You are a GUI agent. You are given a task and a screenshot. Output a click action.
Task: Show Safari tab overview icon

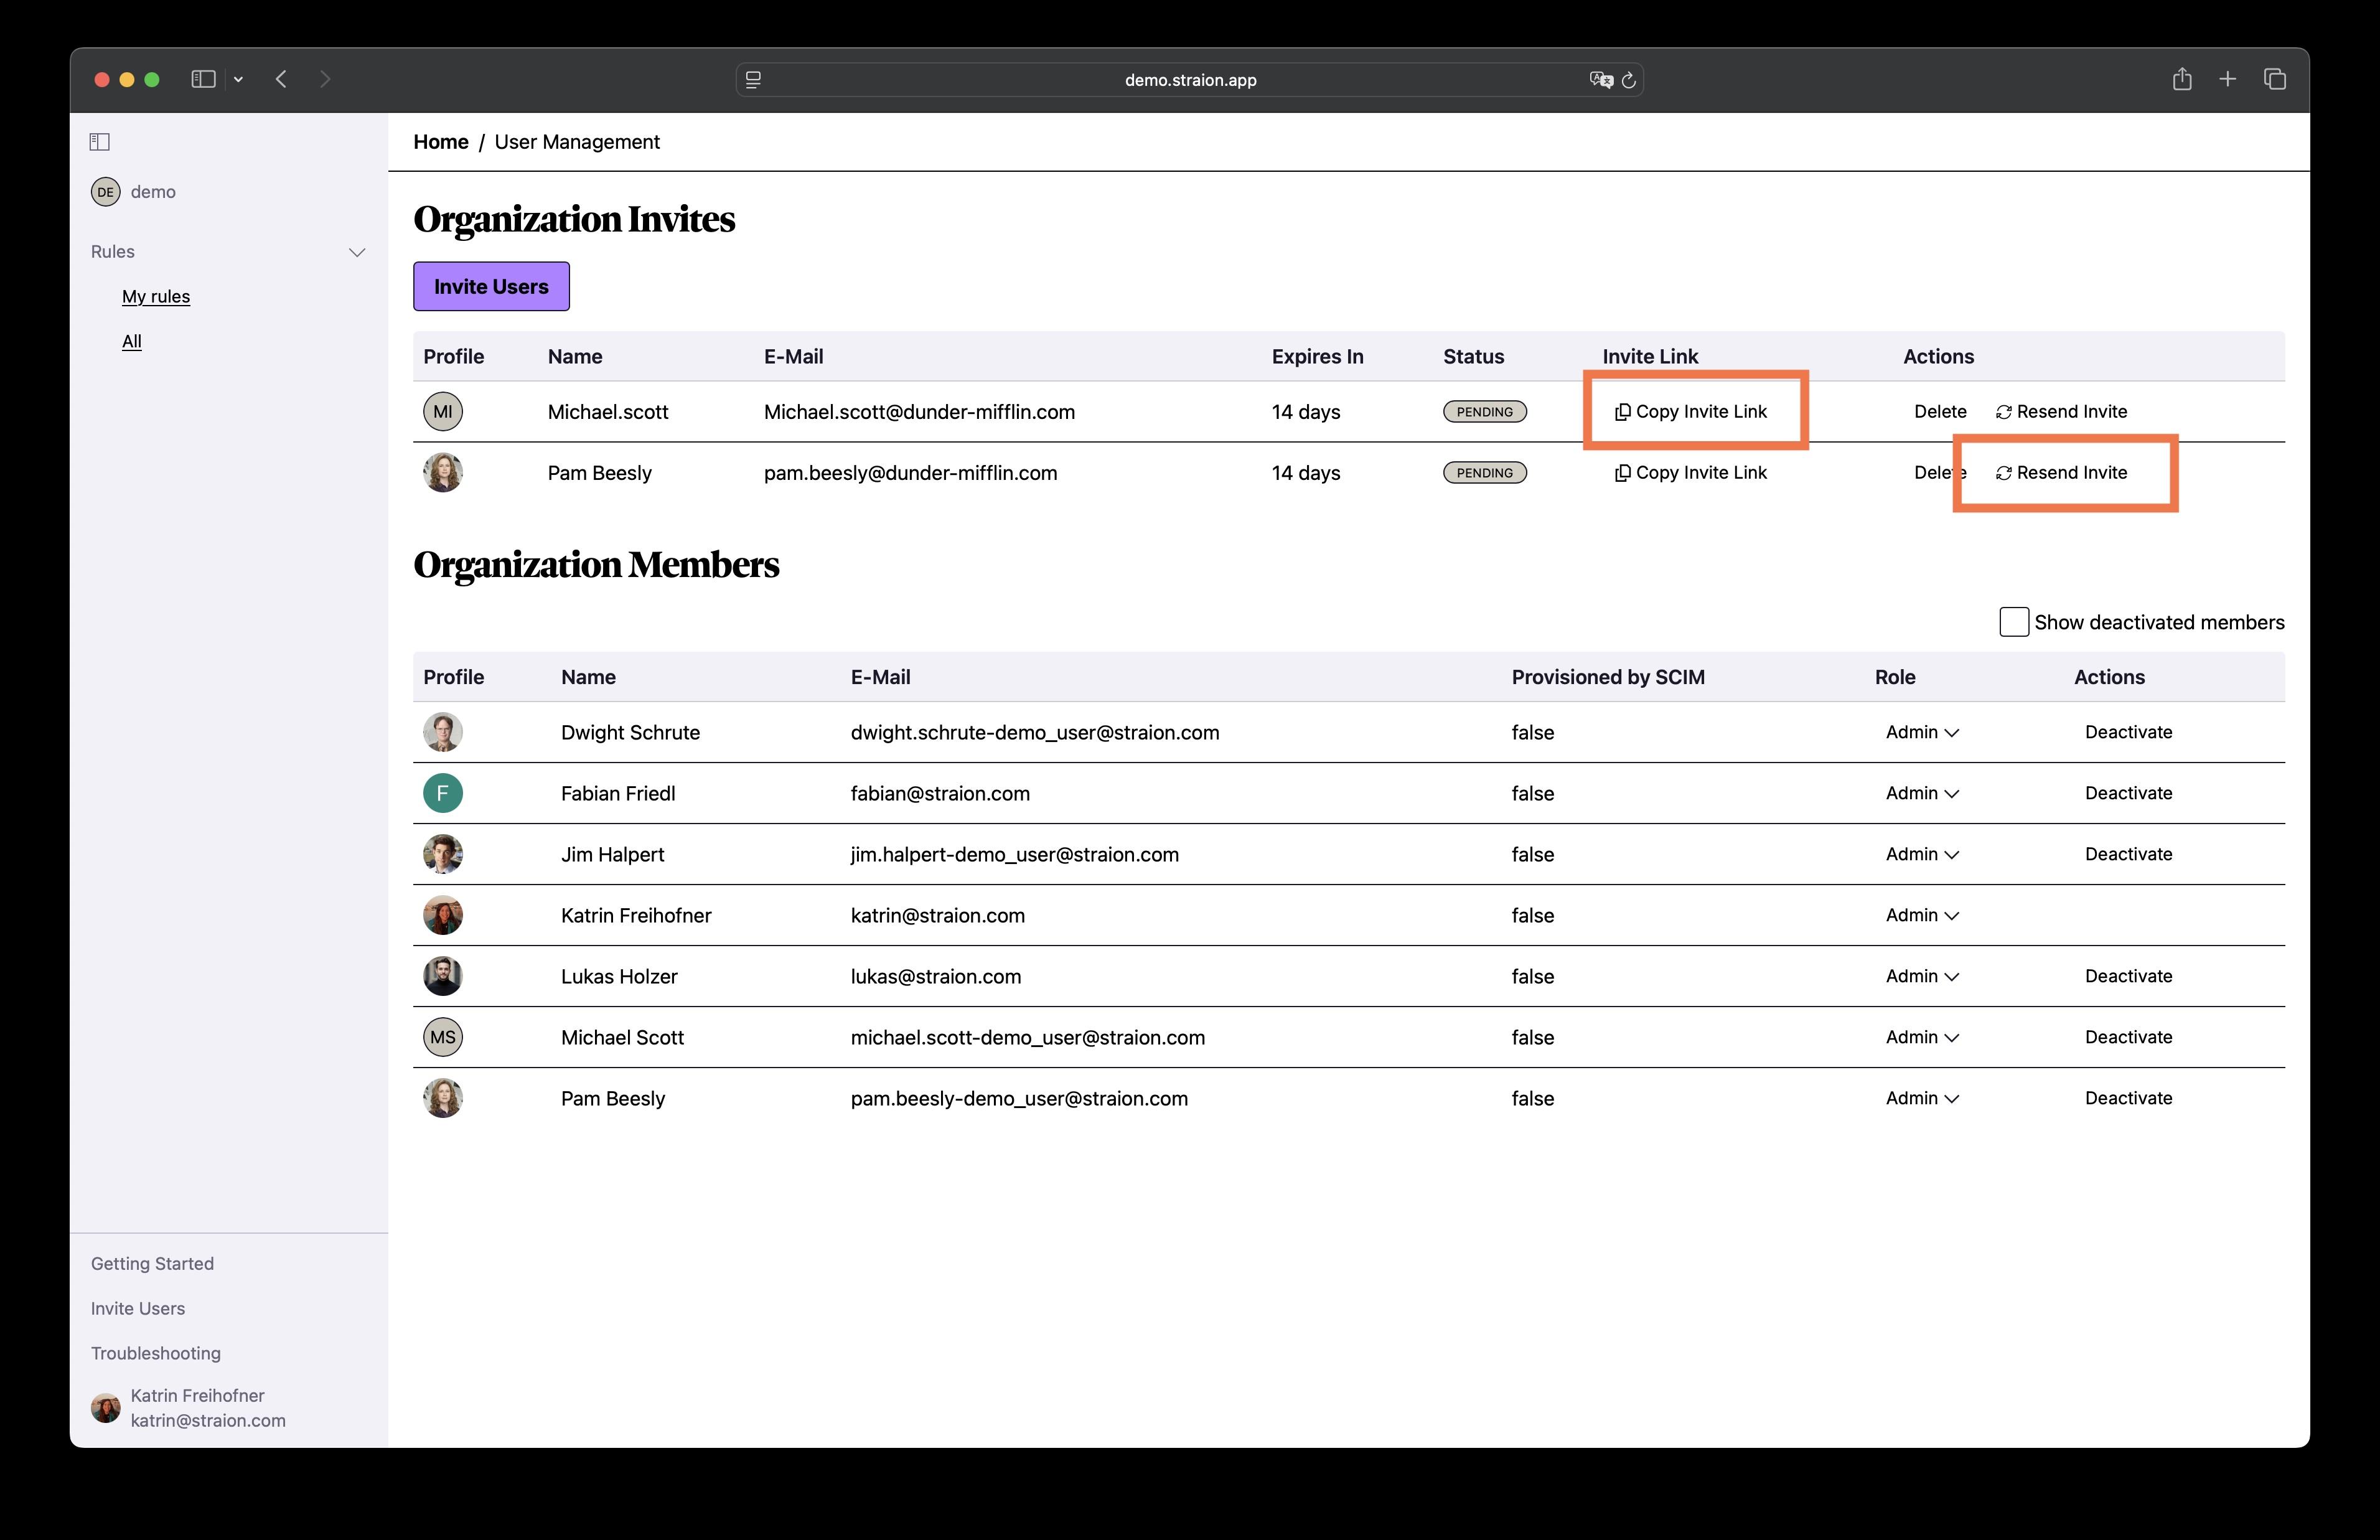coord(2275,79)
